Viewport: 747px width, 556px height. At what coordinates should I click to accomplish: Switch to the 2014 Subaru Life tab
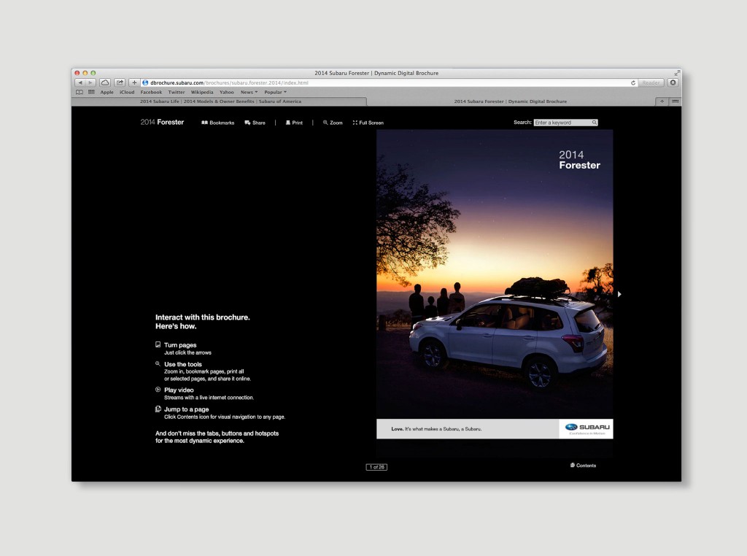(220, 101)
